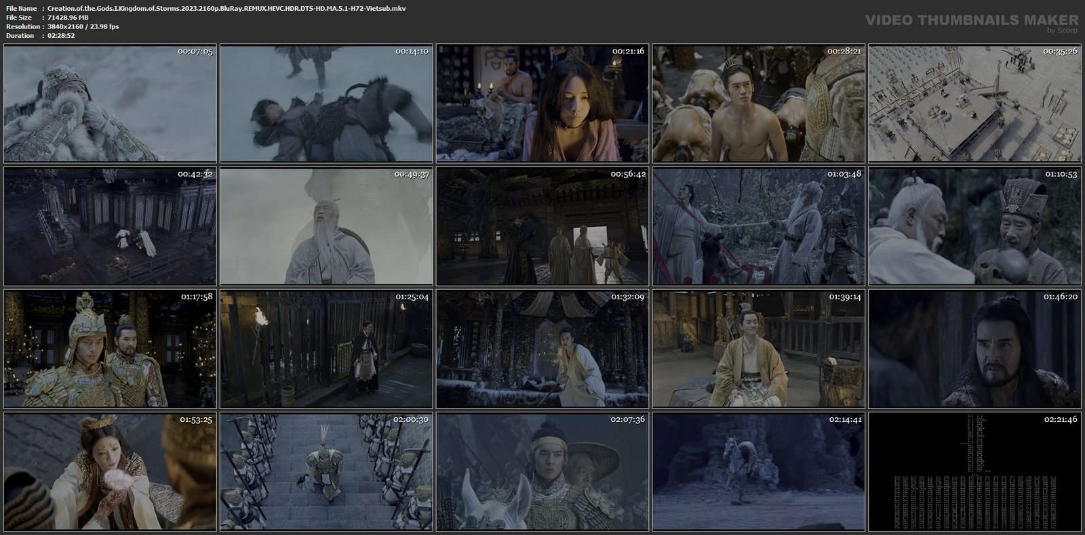The image size is (1085, 535).
Task: Select the credits frame at 02:21:46
Action: pos(975,471)
